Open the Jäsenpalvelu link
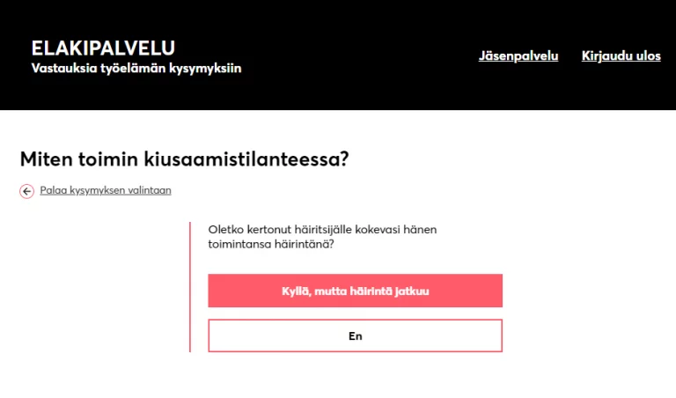The image size is (676, 398). pyautogui.click(x=518, y=56)
